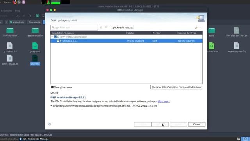Enable Show all versions checkbox

[x=52, y=87]
